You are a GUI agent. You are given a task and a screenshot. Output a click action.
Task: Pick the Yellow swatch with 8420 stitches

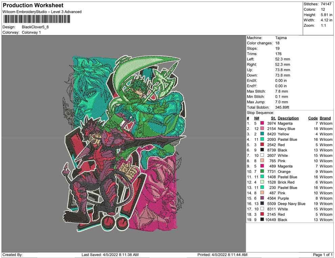(x=262, y=134)
